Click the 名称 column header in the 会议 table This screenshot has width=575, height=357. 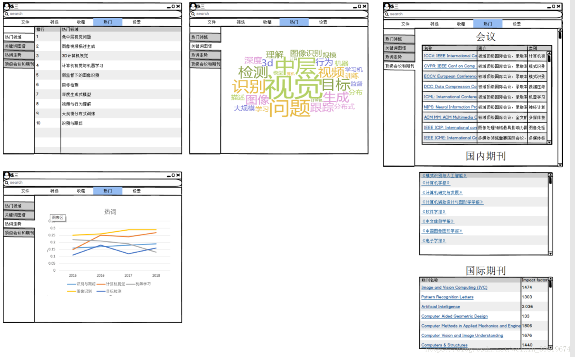coord(450,48)
